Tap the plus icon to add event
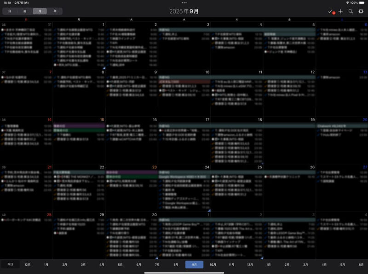 pyautogui.click(x=340, y=11)
